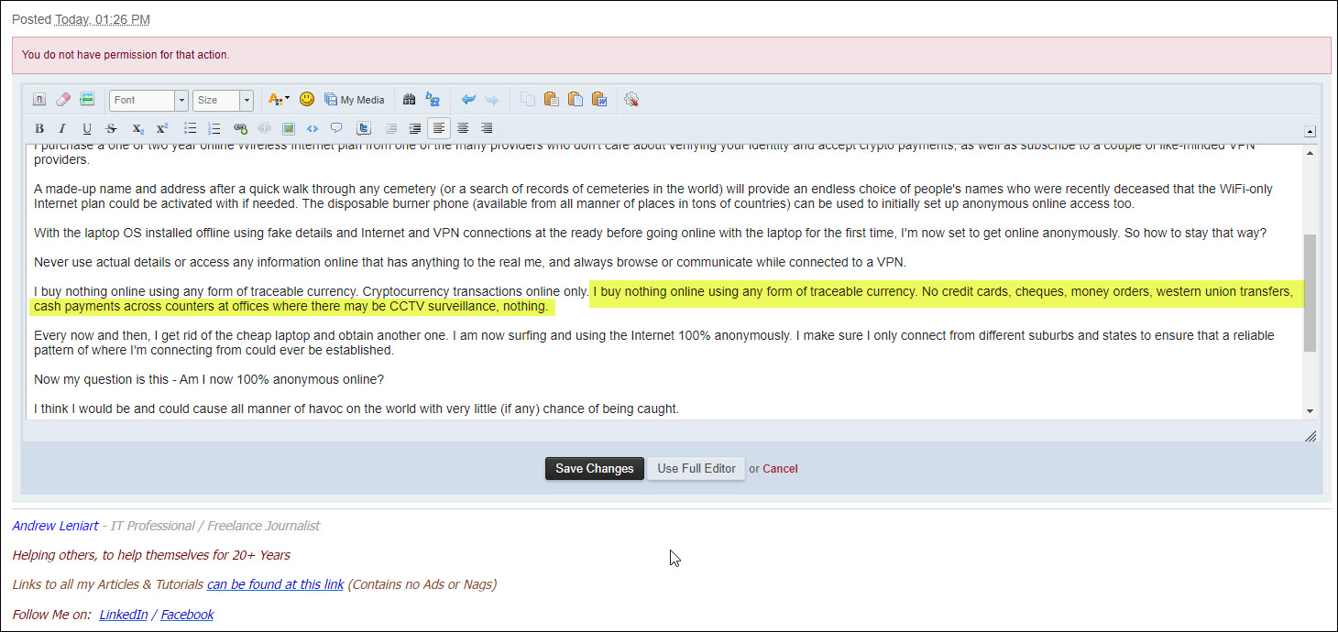Click Paste as plain text icon
The image size is (1338, 632).
pyautogui.click(x=575, y=100)
